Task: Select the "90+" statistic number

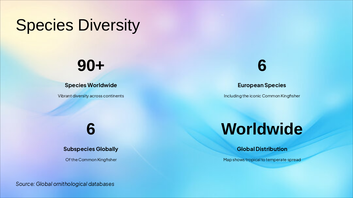Action: [x=91, y=65]
